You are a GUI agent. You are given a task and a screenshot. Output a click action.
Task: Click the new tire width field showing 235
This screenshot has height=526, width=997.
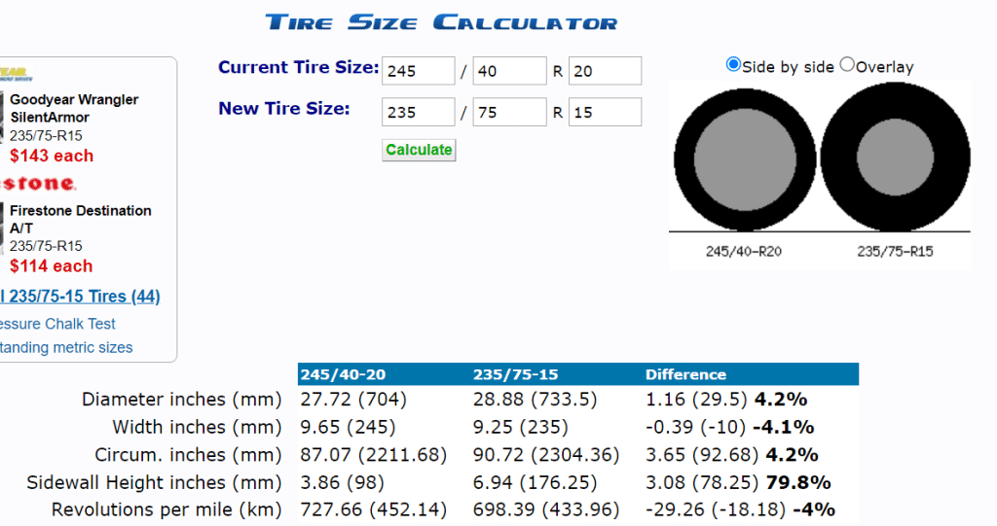418,112
